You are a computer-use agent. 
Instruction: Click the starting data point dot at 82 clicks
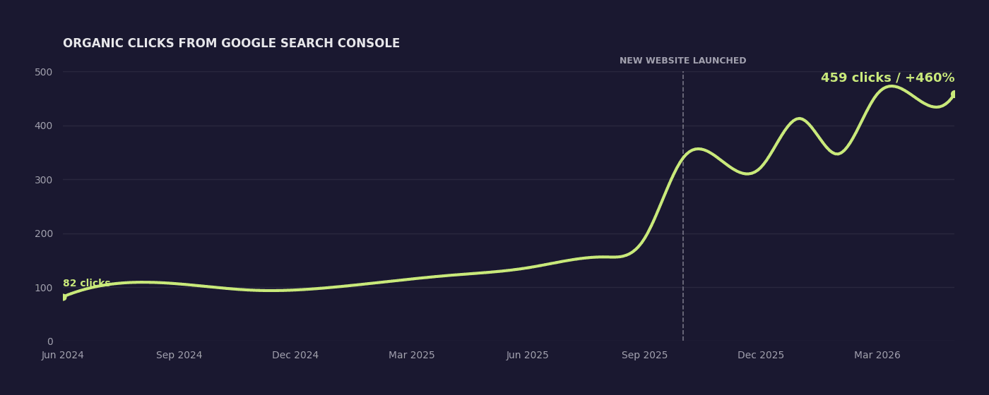(63, 297)
